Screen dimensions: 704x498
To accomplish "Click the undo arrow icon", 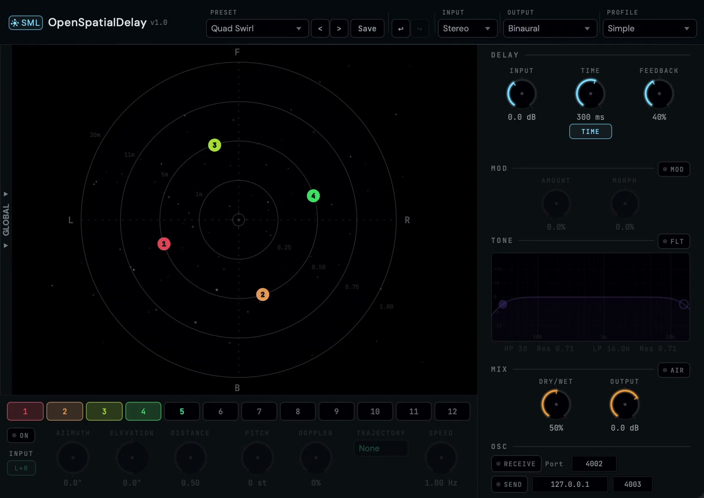I will [x=401, y=28].
